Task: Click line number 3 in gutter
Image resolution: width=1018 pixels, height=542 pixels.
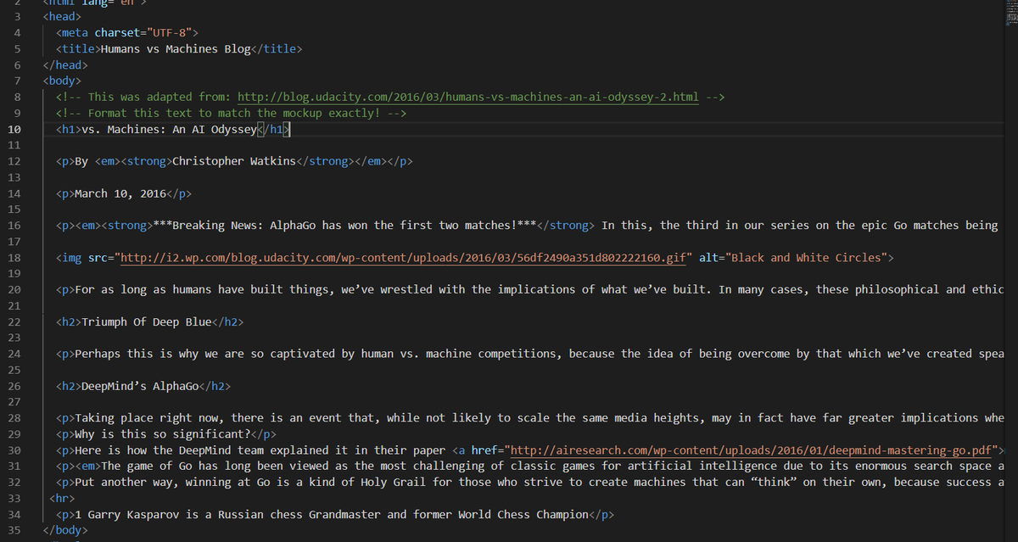Action: 18,16
